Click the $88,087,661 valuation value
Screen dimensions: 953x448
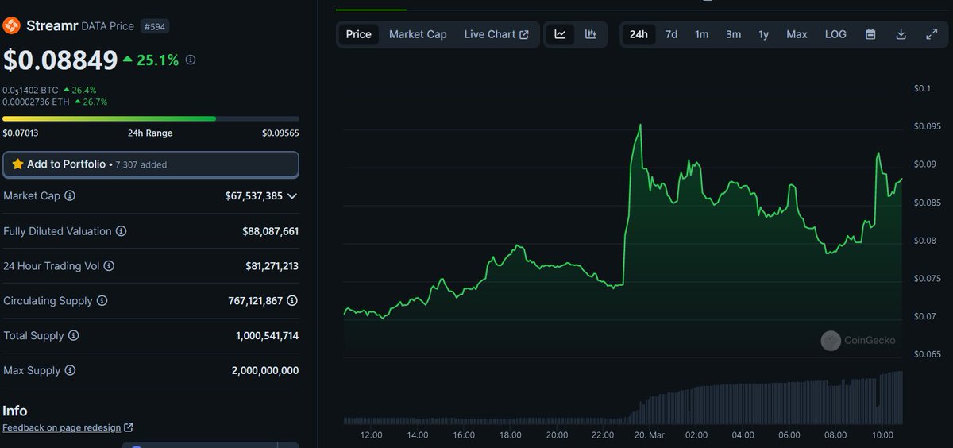[270, 231]
